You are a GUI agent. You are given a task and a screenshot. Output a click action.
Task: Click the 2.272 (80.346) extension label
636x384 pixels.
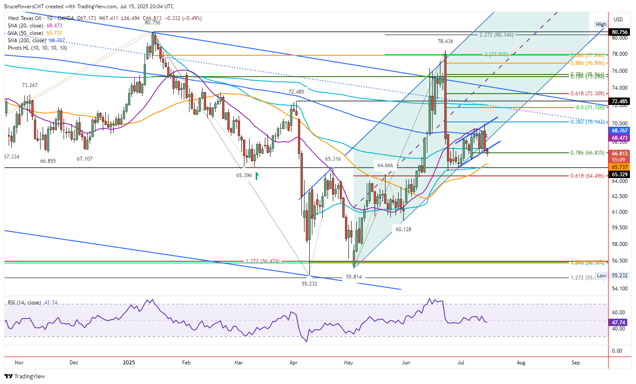(496, 35)
